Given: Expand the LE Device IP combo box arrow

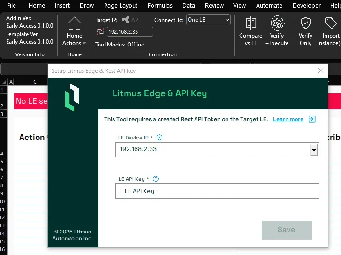Looking at the screenshot, I should 314,150.
